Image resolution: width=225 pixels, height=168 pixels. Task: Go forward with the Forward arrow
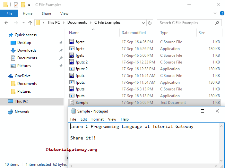pyautogui.click(x=16, y=23)
